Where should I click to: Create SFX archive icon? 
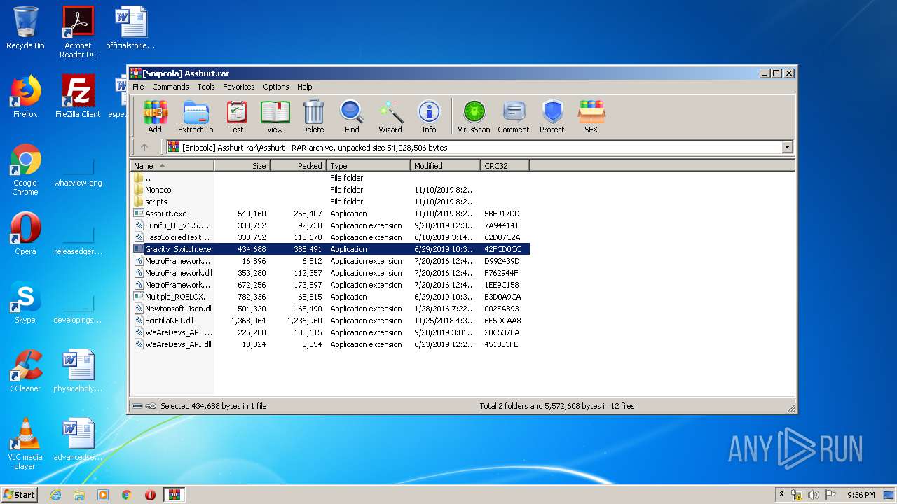[x=591, y=117]
